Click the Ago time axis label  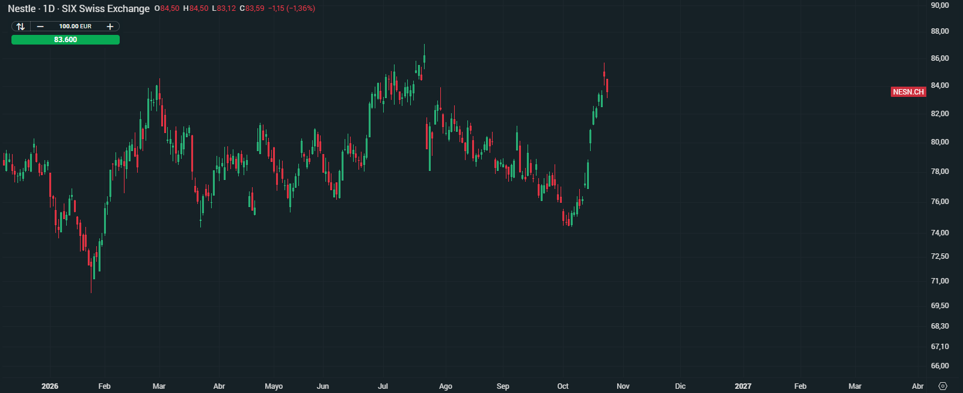446,386
